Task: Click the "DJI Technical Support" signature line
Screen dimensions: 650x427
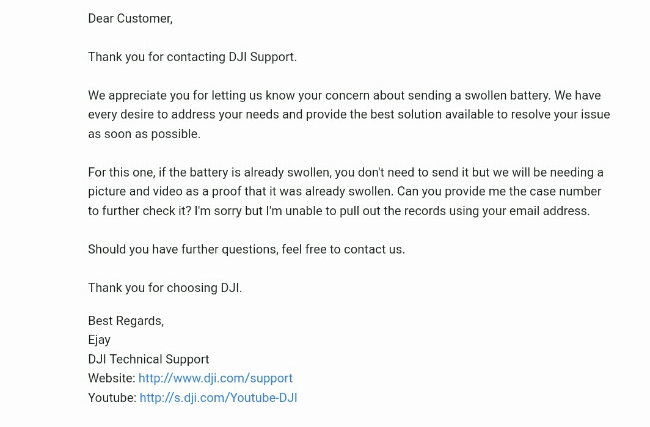Action: click(x=148, y=359)
